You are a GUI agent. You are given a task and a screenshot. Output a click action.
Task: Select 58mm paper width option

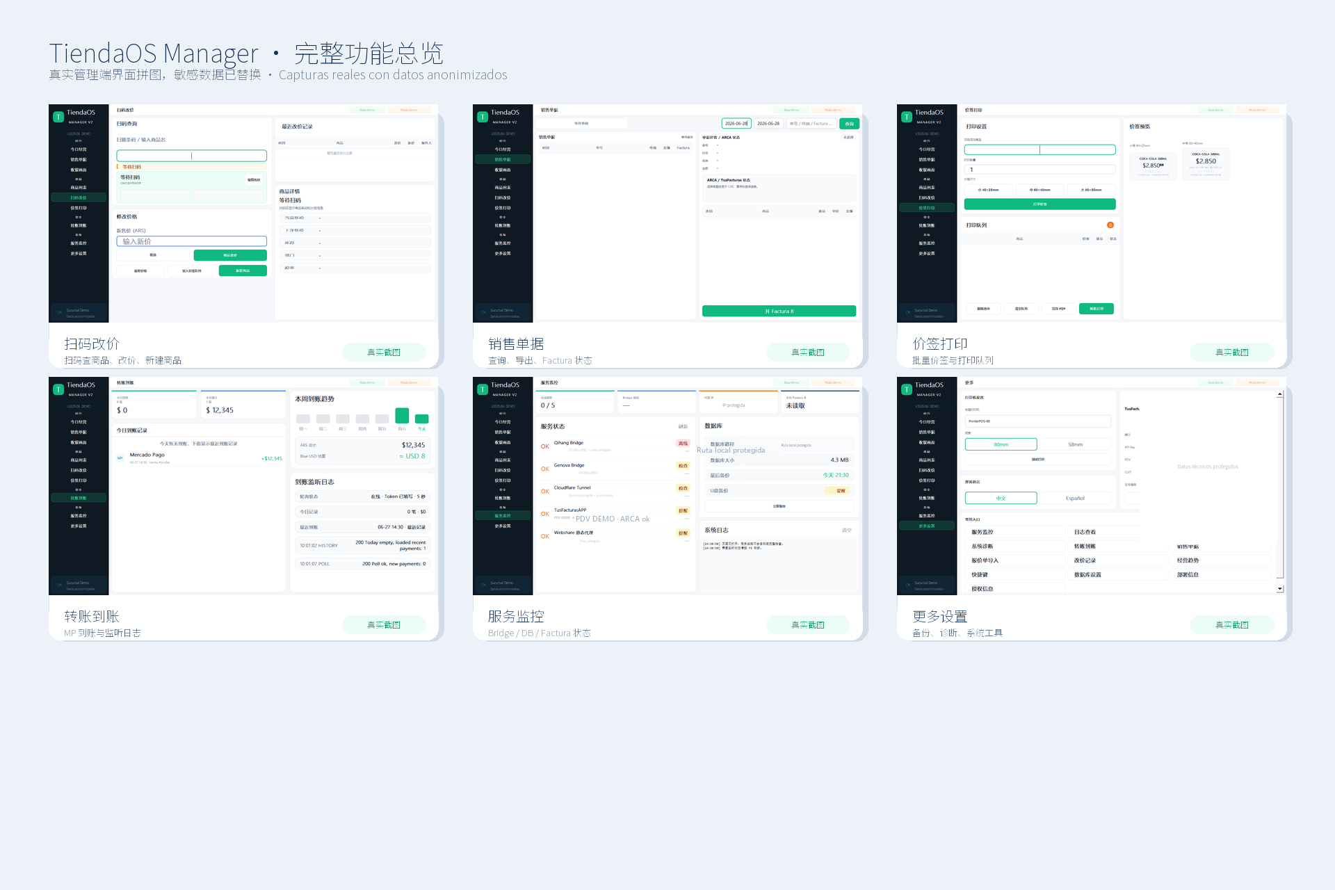(1075, 444)
